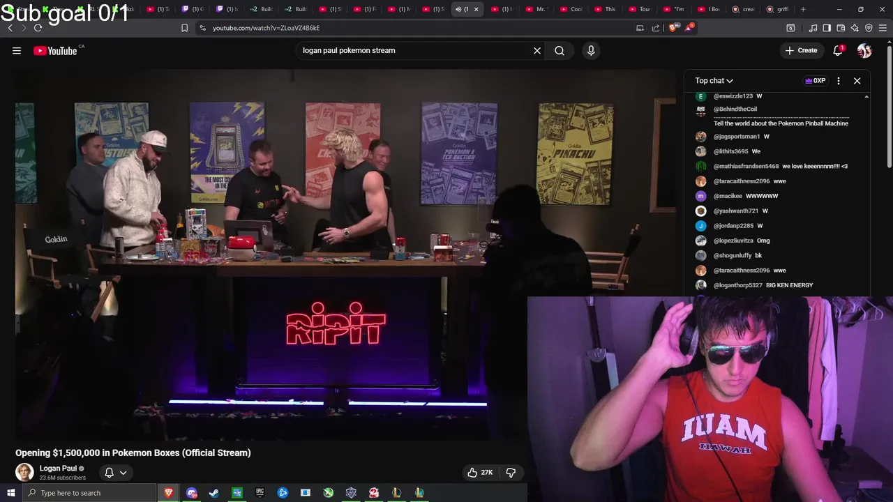Open the browser main menu

[x=883, y=28]
